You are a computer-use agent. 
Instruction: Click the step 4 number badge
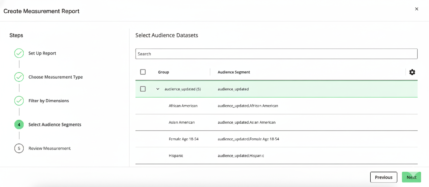19,124
